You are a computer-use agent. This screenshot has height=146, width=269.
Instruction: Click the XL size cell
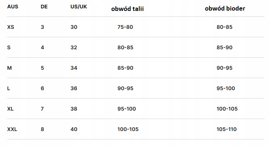[11, 109]
